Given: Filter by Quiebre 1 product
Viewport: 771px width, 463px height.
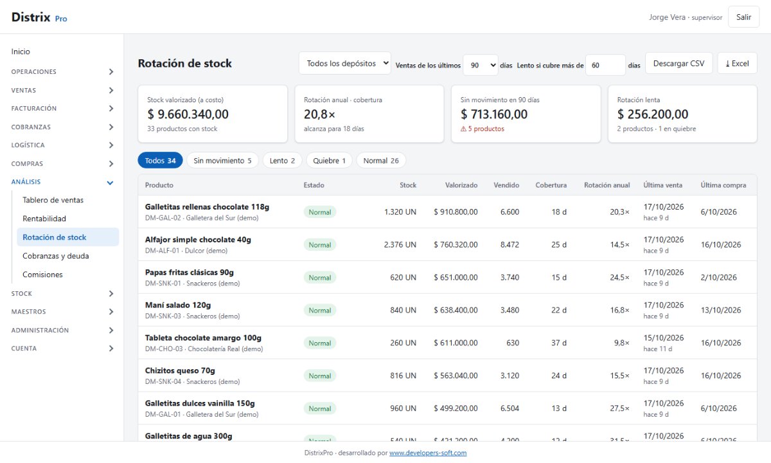Looking at the screenshot, I should pyautogui.click(x=329, y=161).
